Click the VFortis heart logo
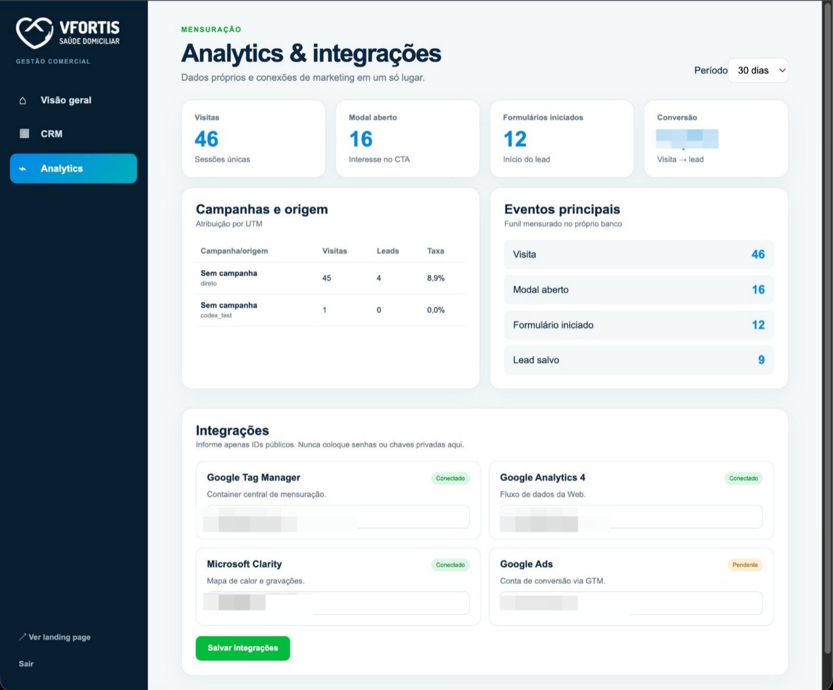The image size is (833, 690). click(x=34, y=32)
